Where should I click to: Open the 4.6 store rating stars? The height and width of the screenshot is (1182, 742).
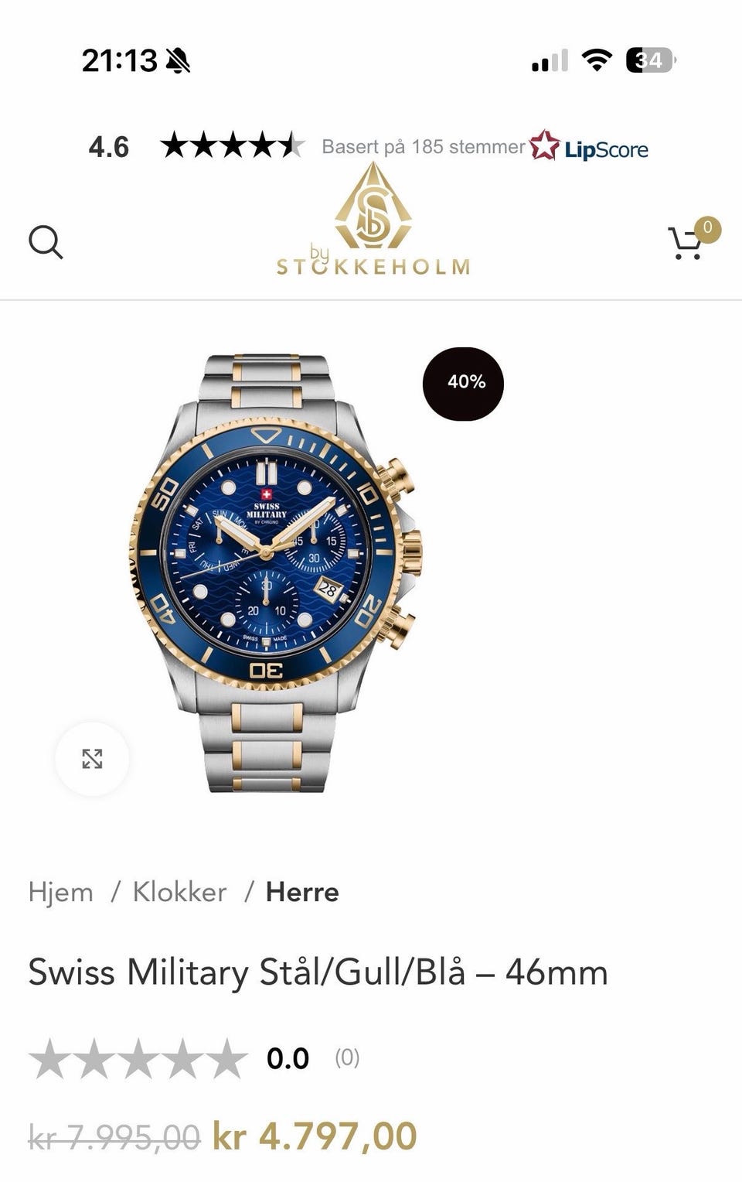(x=233, y=145)
